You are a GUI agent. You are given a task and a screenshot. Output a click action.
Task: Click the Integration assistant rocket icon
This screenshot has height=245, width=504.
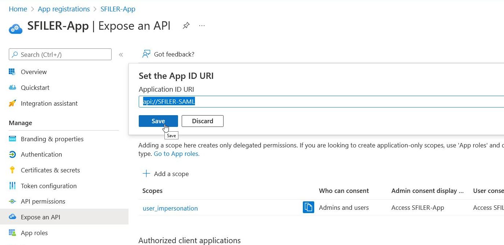(12, 103)
